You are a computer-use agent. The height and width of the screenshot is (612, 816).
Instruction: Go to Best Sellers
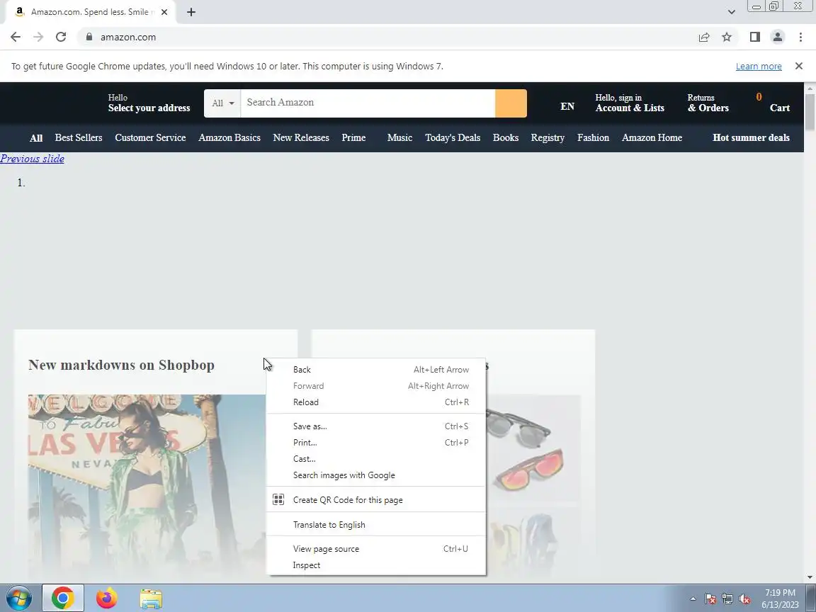(x=79, y=138)
